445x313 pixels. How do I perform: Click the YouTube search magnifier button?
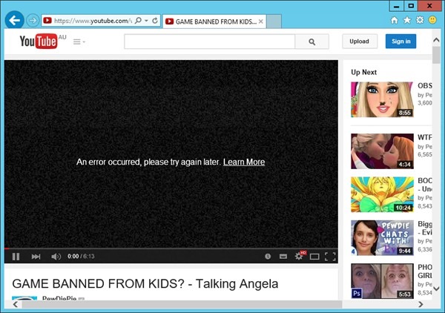[312, 42]
